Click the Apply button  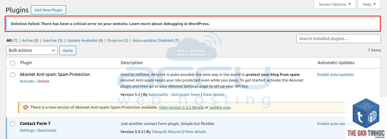pyautogui.click(x=68, y=50)
